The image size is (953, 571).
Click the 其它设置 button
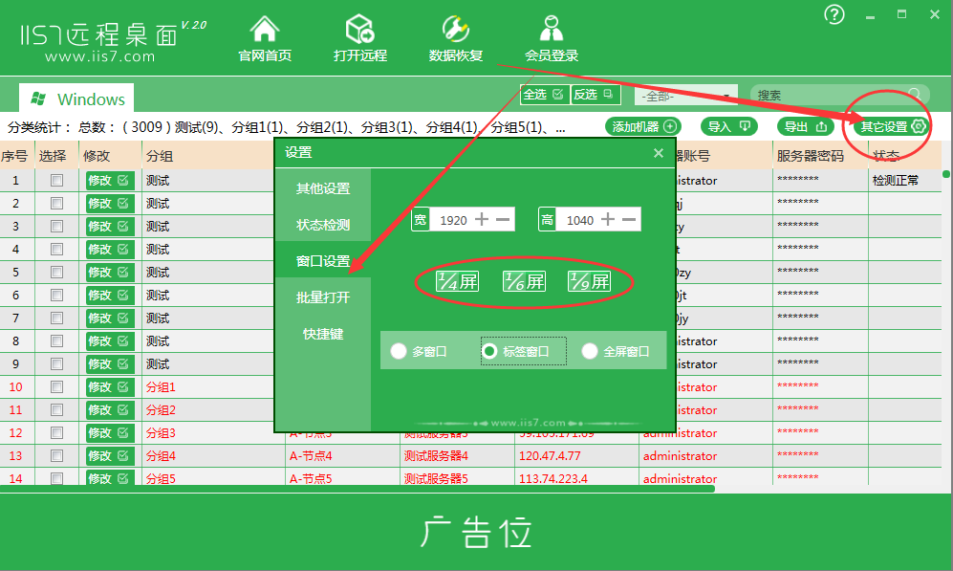(891, 126)
